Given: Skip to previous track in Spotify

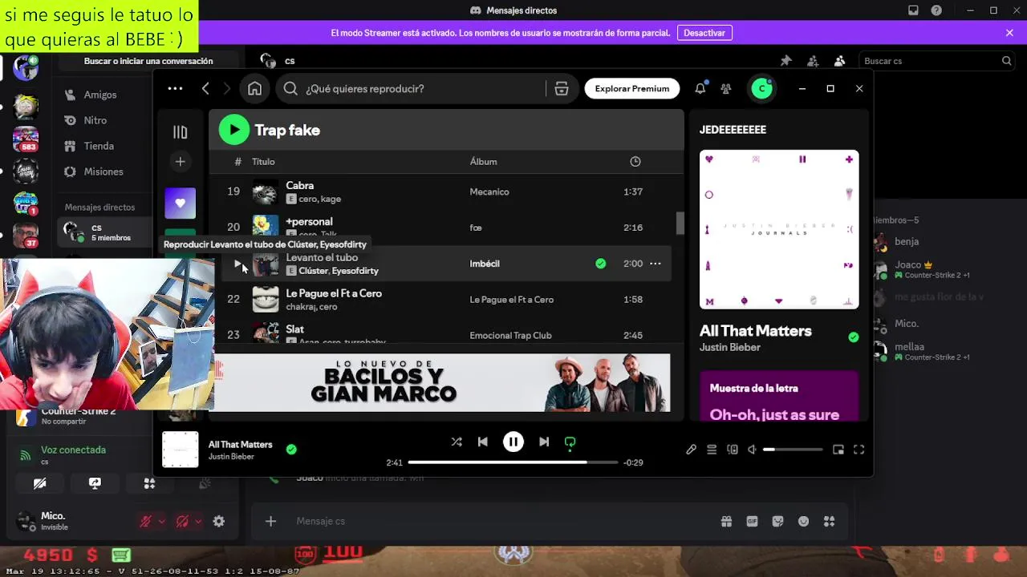Looking at the screenshot, I should click(482, 442).
